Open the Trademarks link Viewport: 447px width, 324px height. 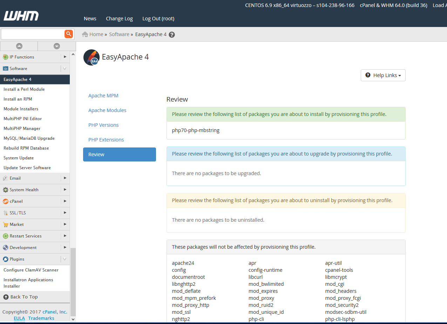point(41,318)
